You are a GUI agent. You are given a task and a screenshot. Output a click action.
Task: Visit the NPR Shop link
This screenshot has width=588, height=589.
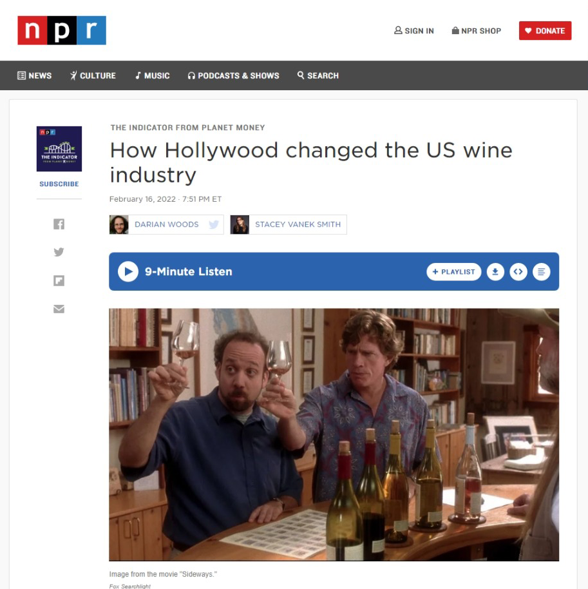(x=477, y=31)
